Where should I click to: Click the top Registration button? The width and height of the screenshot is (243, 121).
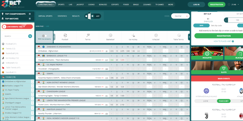(217, 5)
